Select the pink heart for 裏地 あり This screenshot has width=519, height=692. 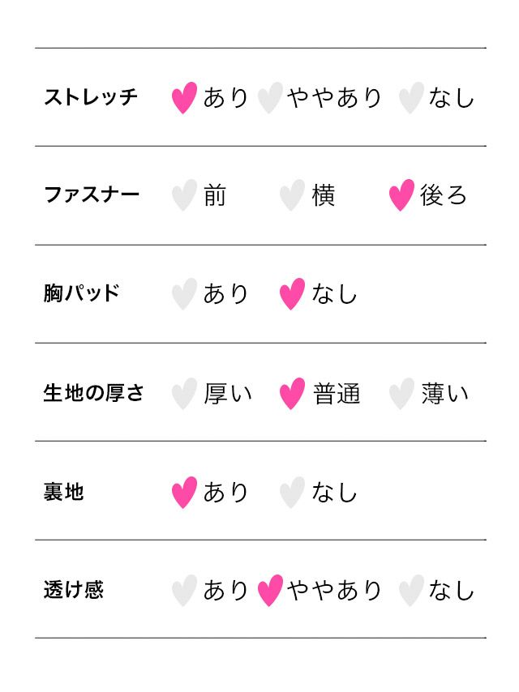tap(184, 492)
